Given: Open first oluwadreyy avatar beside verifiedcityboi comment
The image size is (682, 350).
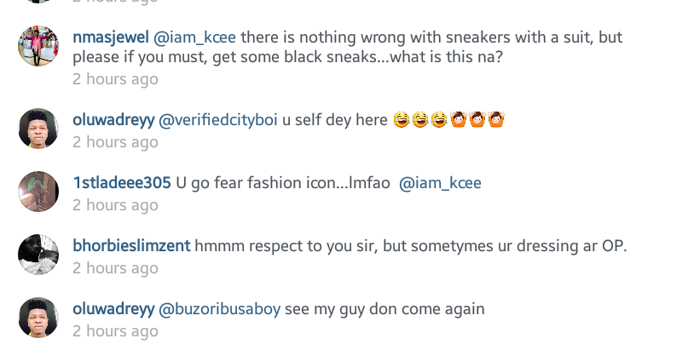Looking at the screenshot, I should [x=38, y=129].
